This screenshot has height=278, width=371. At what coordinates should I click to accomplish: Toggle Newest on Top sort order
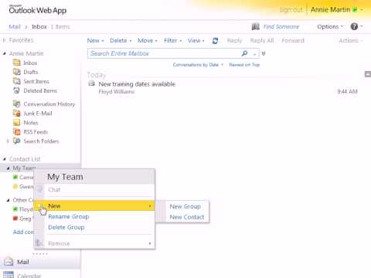click(x=244, y=65)
